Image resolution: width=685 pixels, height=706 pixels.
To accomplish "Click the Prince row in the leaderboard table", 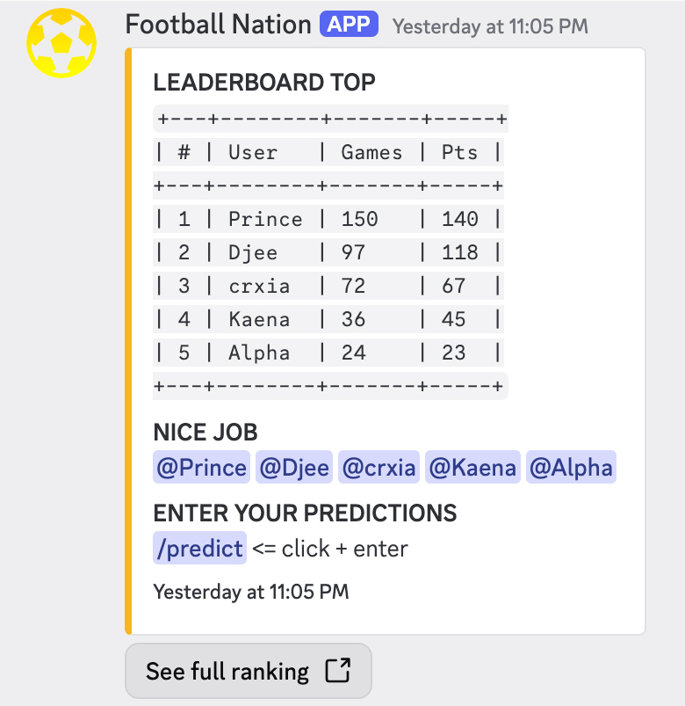I will coord(328,219).
